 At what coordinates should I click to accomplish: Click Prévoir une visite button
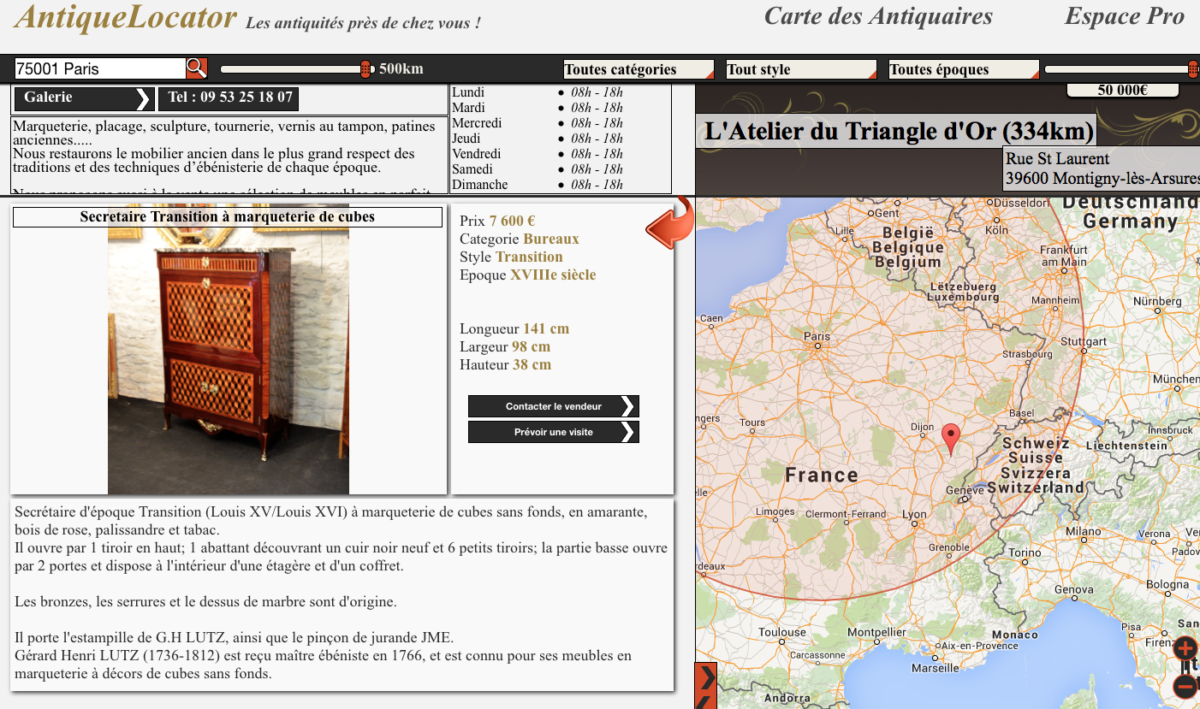pyautogui.click(x=553, y=432)
